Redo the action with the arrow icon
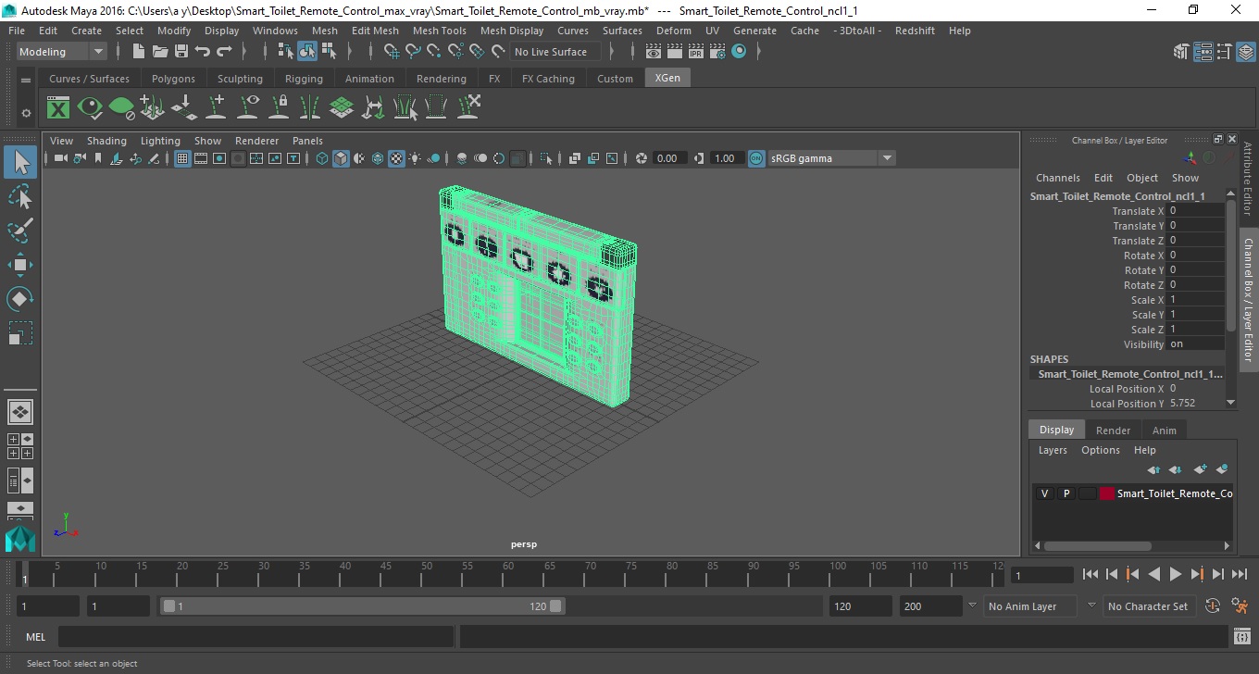 point(224,52)
